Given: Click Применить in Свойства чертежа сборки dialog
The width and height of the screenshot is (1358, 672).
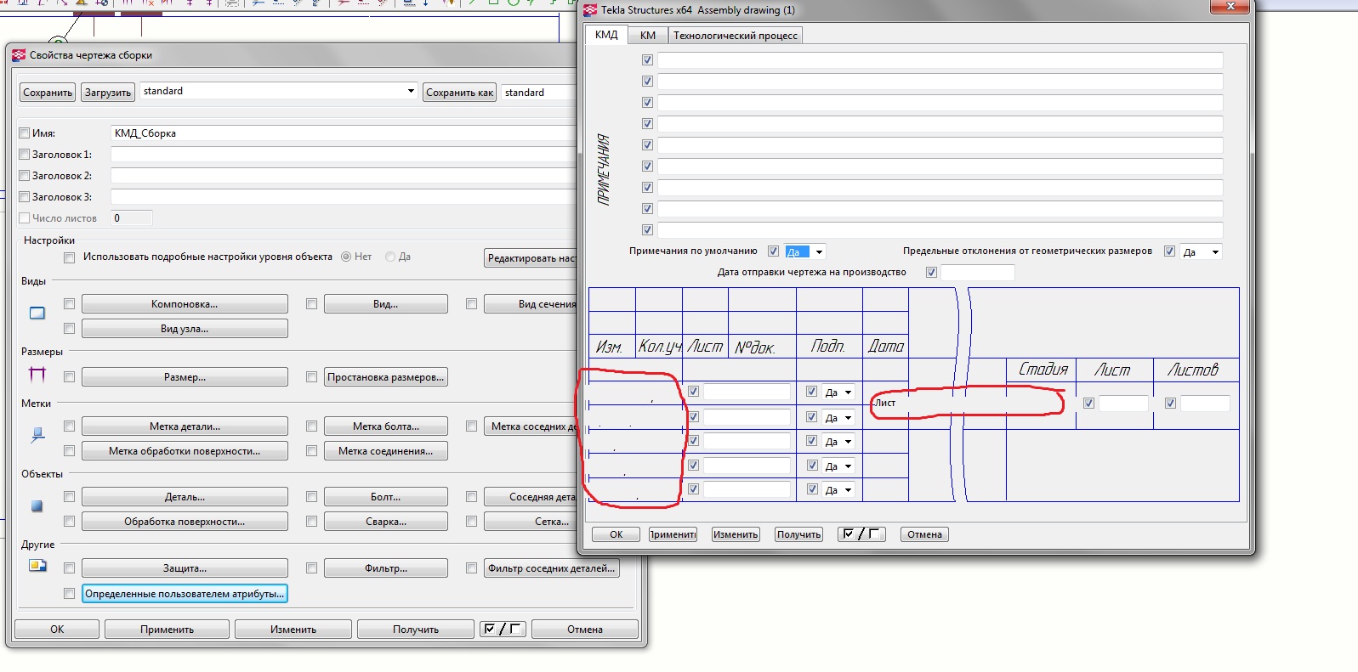Looking at the screenshot, I should [x=167, y=630].
